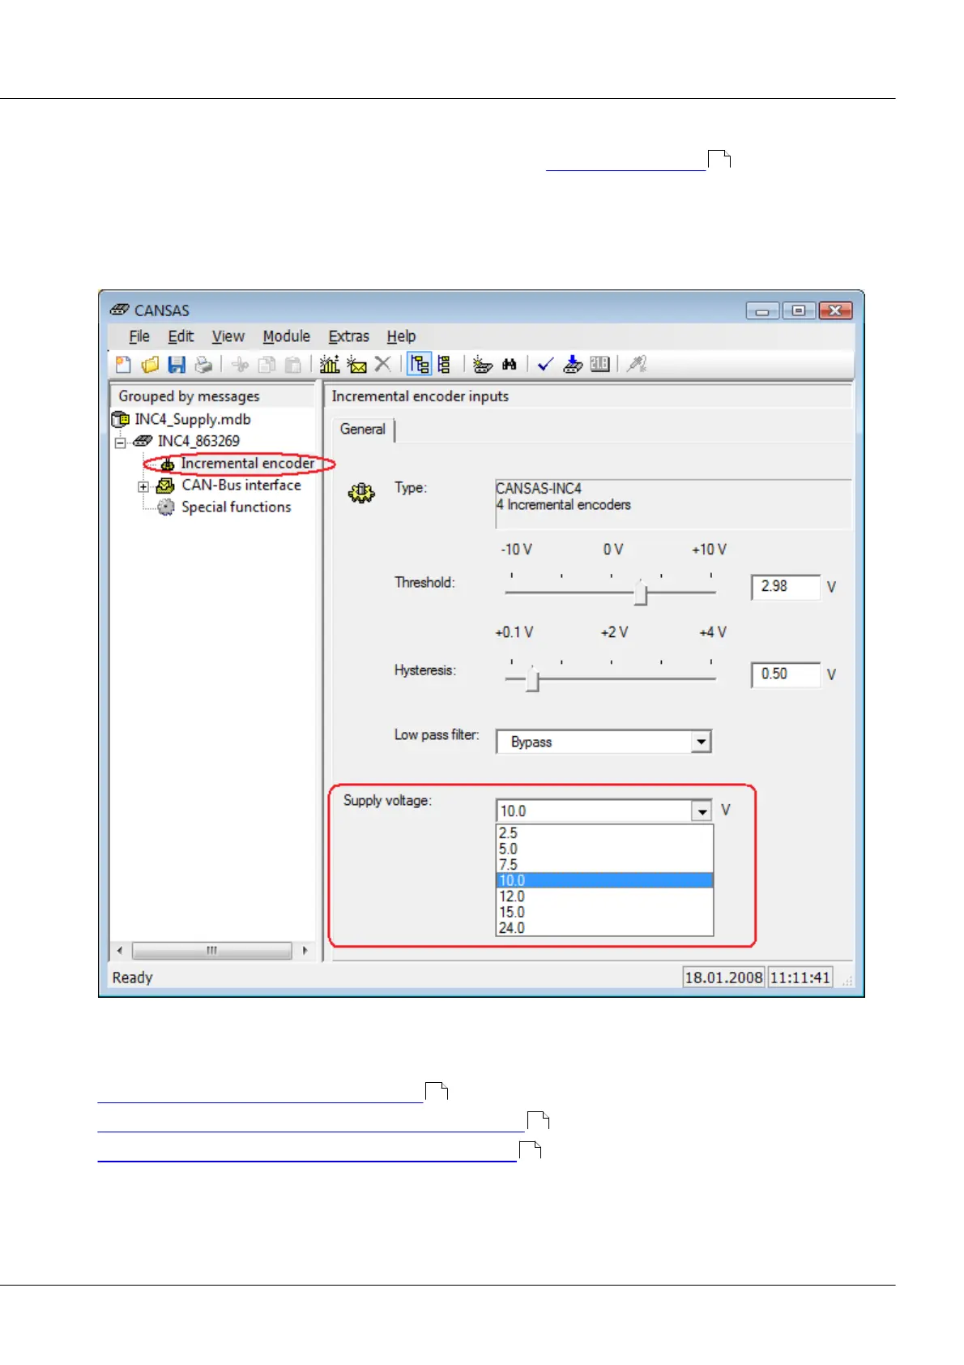The image size is (964, 1365).
Task: Toggle the grouped by messages tree view icon
Action: 419,364
